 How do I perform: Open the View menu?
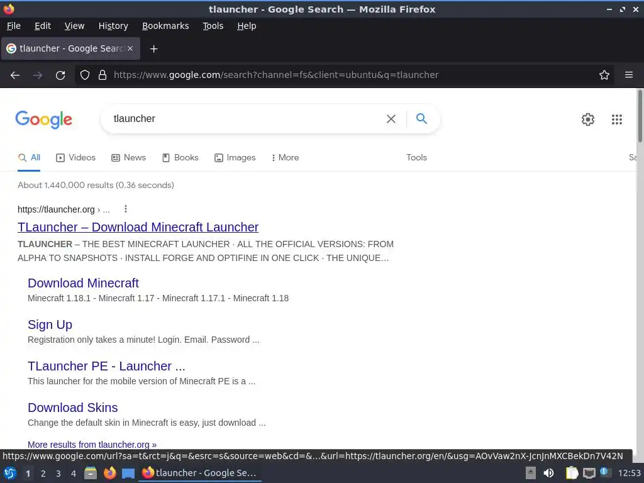point(74,26)
